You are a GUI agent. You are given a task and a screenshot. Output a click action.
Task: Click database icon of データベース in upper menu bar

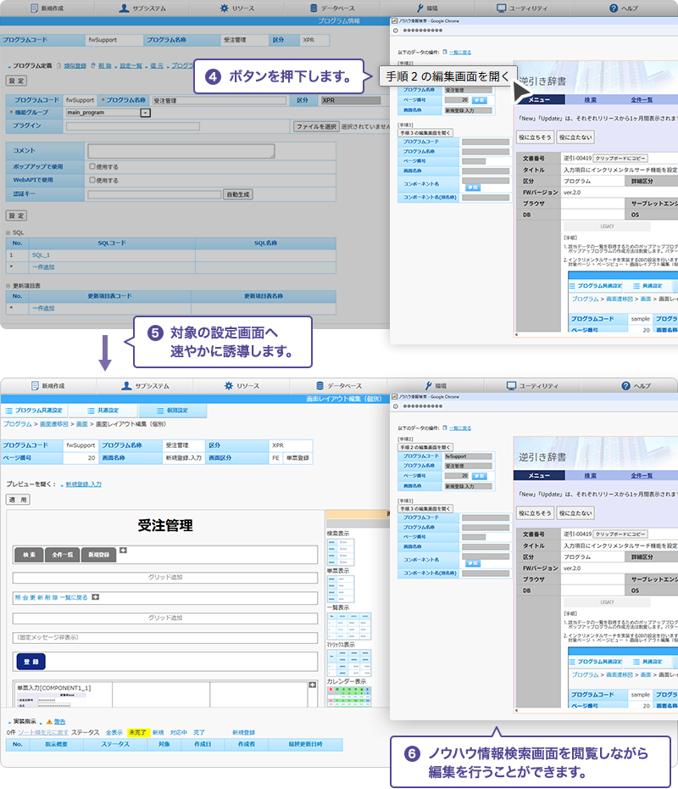(314, 8)
